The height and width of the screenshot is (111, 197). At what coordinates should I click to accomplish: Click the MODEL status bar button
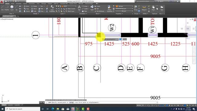(139, 105)
